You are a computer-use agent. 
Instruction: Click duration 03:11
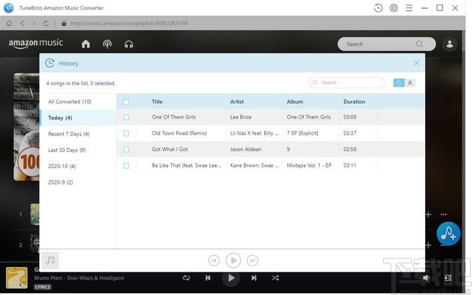[x=350, y=165]
